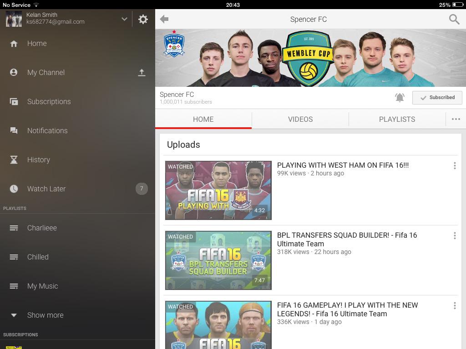Click the 20:43 clock in status bar
Screen dimensions: 466x349
click(x=233, y=5)
